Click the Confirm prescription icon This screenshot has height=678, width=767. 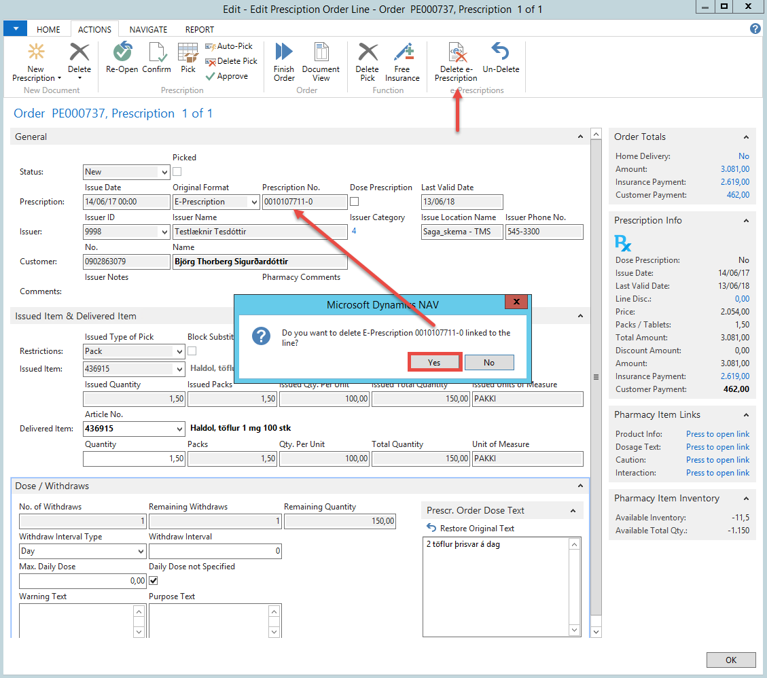click(157, 53)
